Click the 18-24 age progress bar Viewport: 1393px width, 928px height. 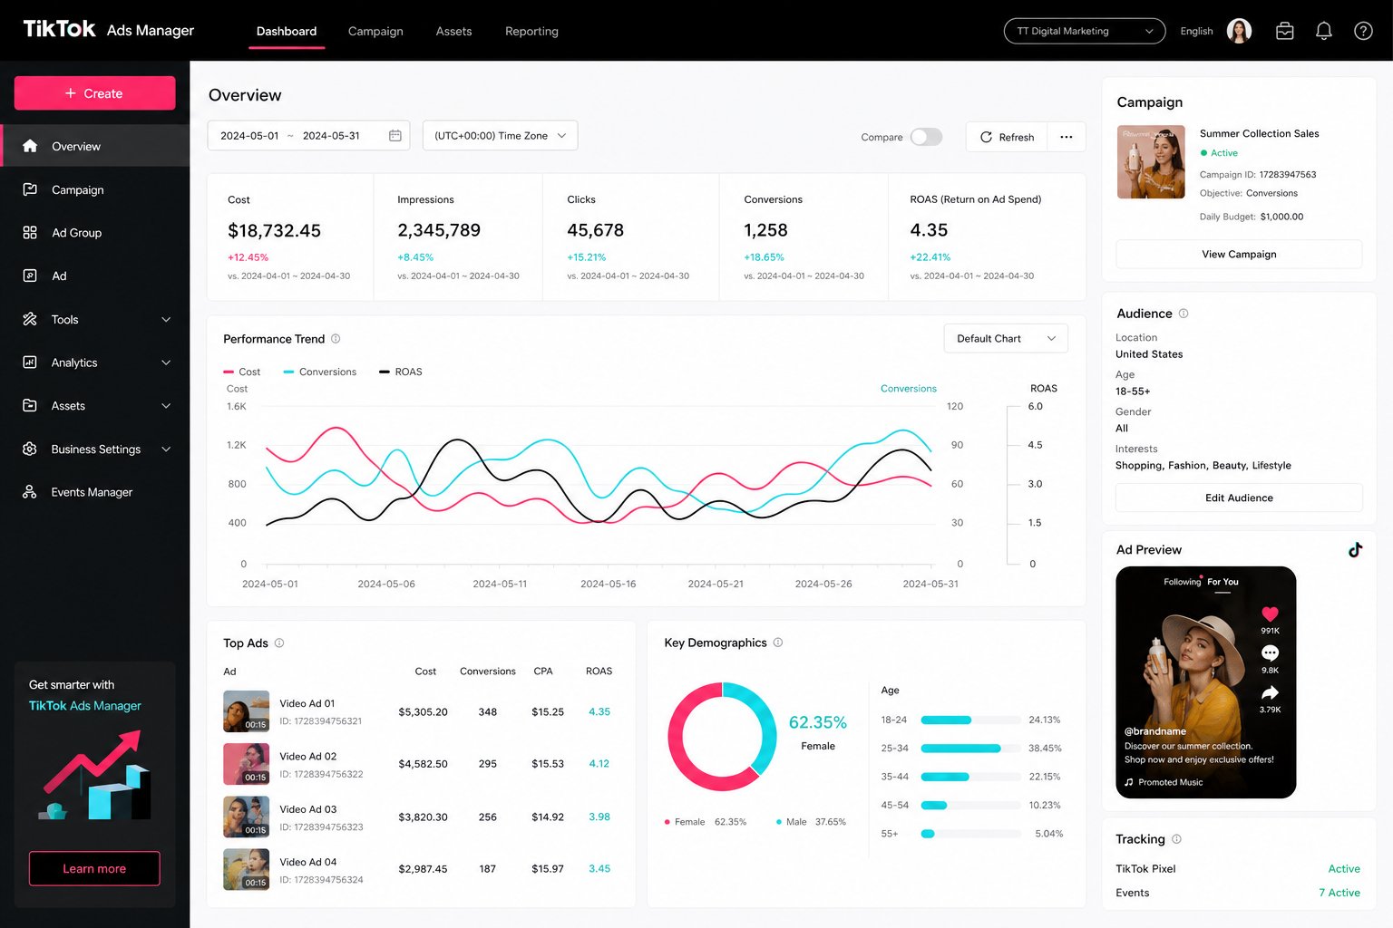970,720
